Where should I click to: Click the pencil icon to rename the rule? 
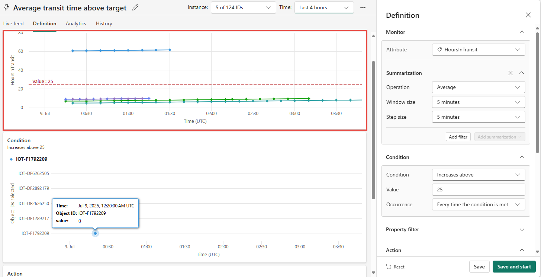(135, 8)
